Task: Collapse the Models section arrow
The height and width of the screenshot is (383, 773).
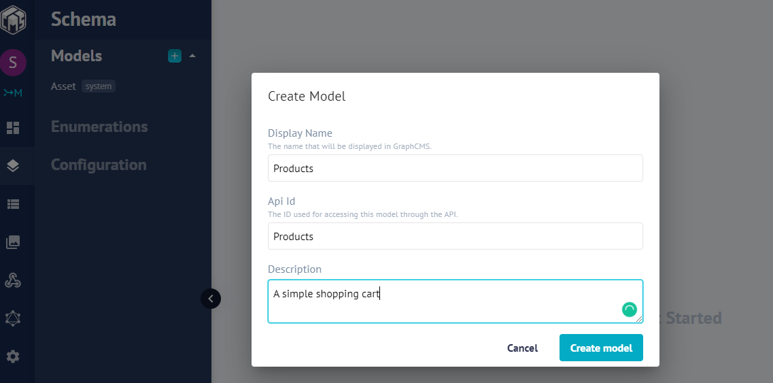Action: [192, 56]
